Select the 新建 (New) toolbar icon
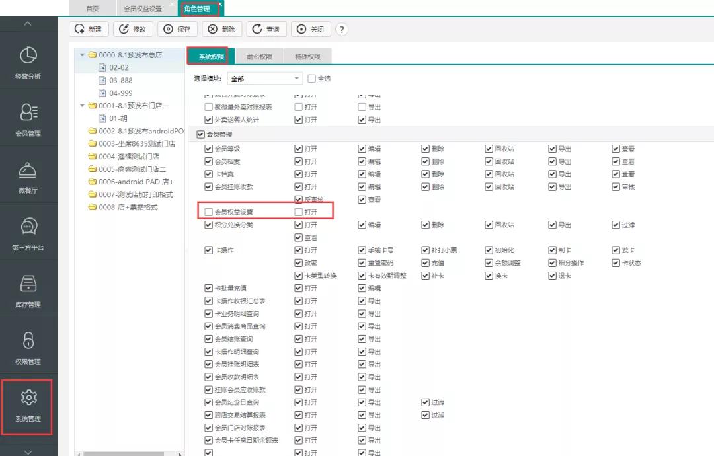This screenshot has width=714, height=456. coord(89,29)
